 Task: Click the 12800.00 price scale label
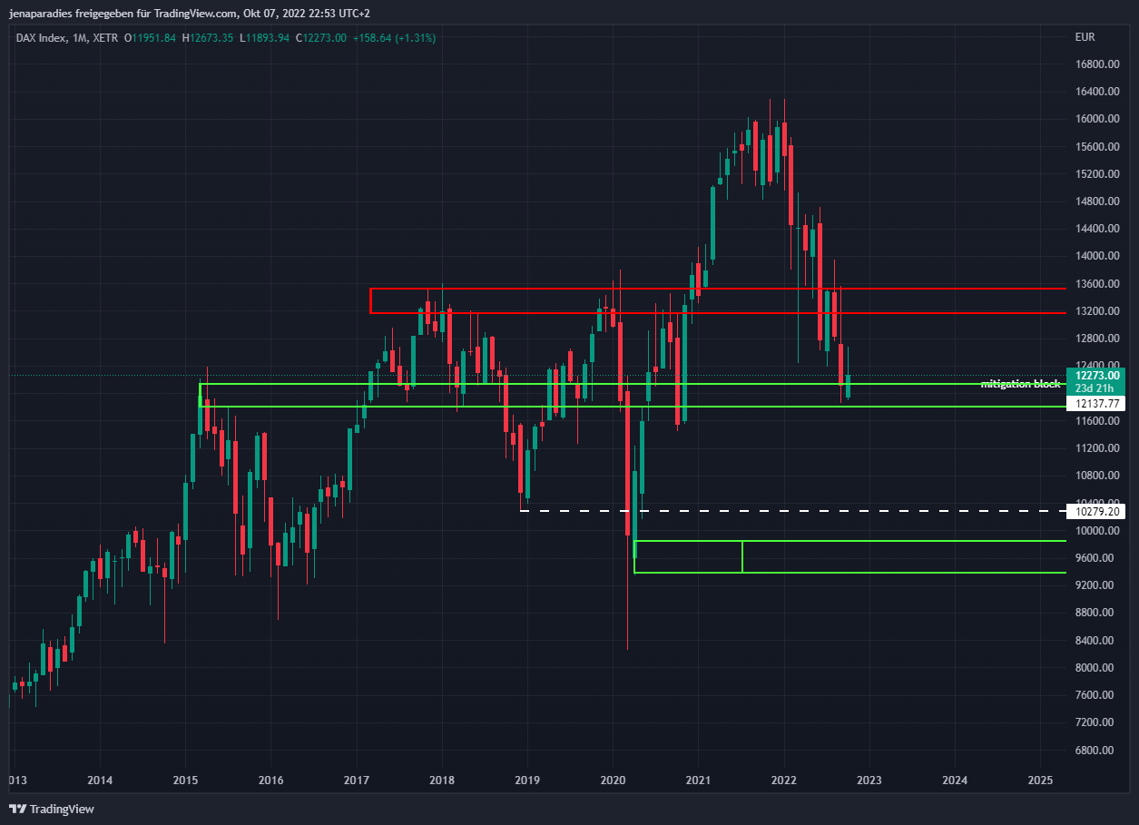coord(1095,339)
